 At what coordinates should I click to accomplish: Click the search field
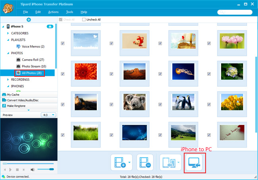coord(235,12)
